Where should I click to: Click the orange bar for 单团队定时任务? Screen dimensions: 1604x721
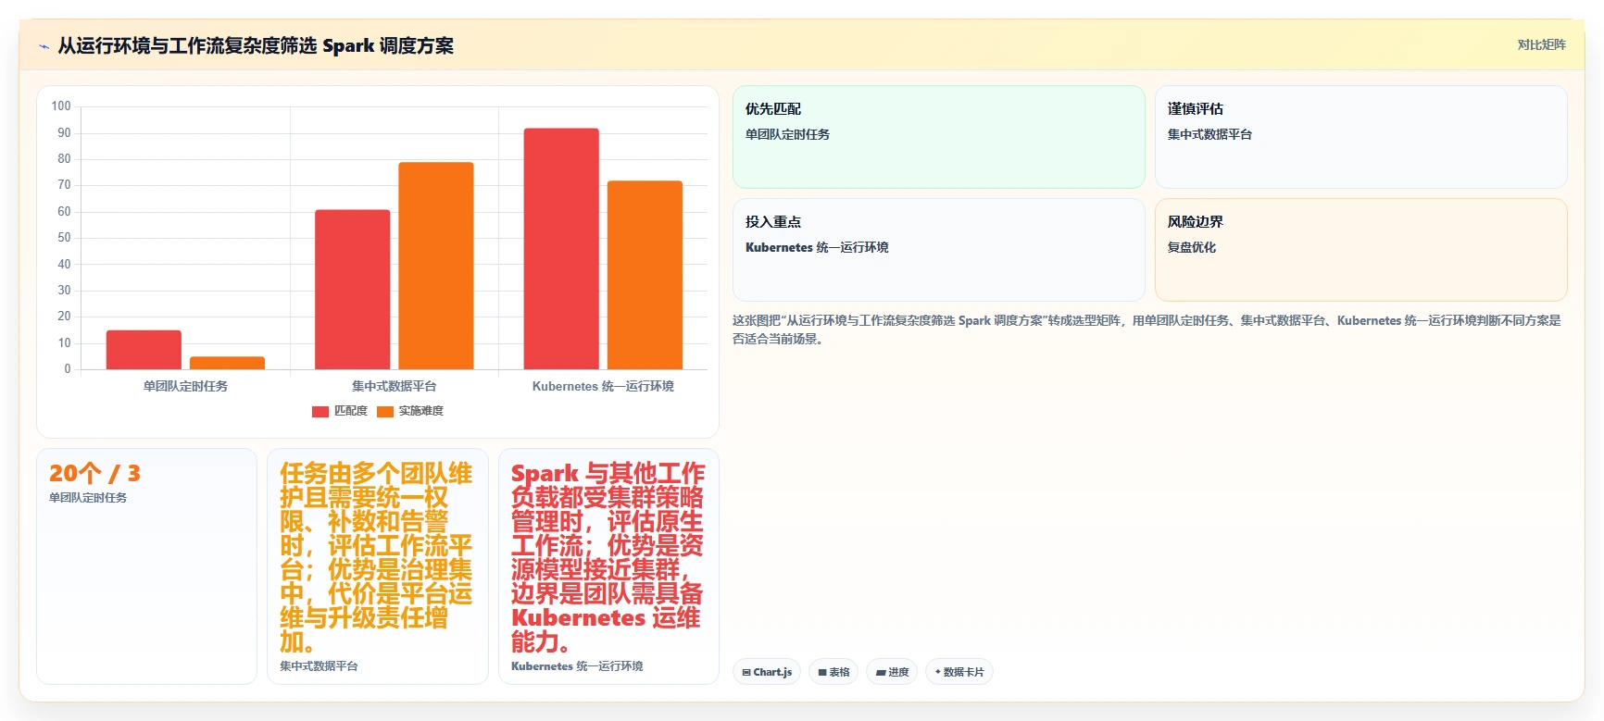228,363
